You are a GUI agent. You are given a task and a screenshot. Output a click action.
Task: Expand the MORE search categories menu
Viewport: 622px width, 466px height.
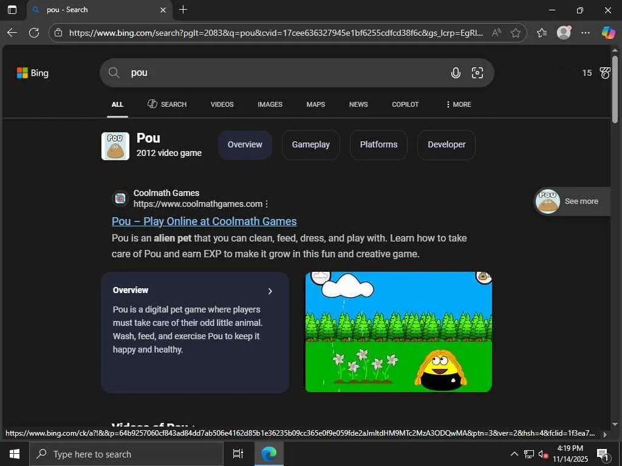pos(459,104)
